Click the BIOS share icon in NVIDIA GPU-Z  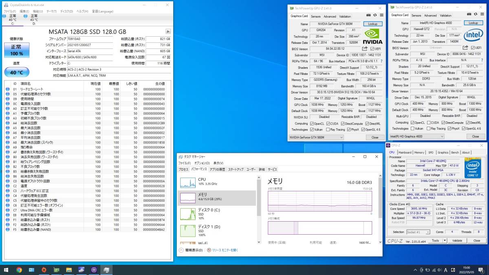[365, 48]
